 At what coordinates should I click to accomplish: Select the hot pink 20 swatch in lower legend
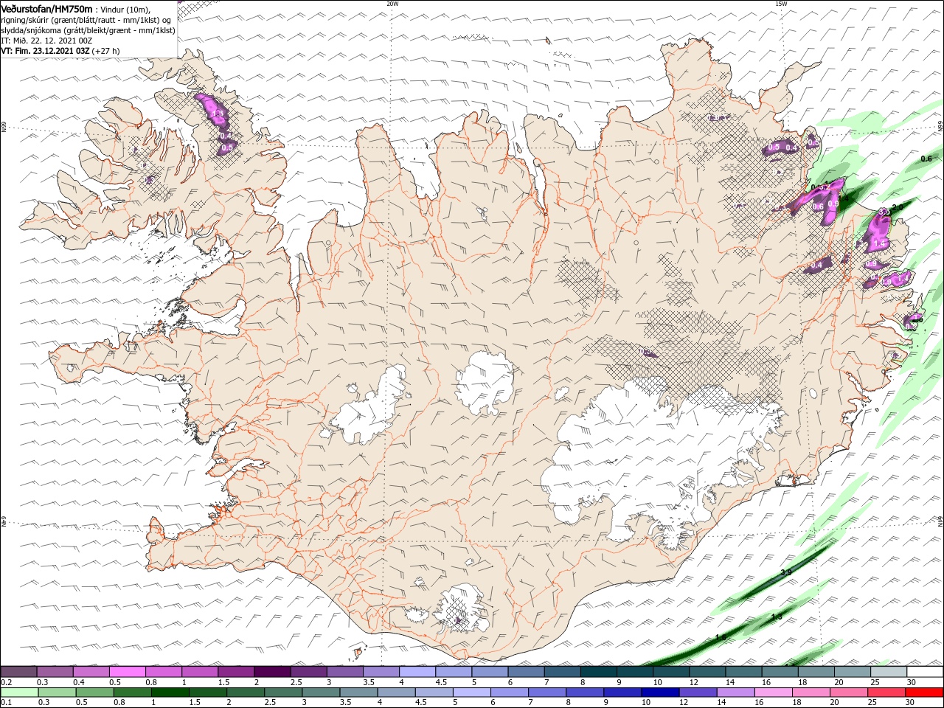click(x=848, y=693)
